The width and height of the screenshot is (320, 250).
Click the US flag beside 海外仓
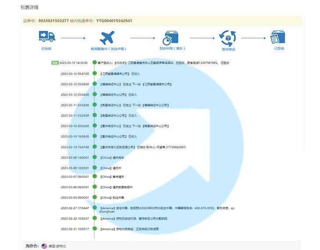pyautogui.click(x=44, y=246)
